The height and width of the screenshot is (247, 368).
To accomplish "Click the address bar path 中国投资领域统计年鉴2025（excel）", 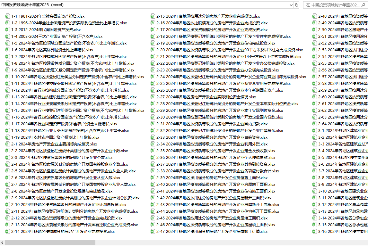I will tap(33, 5).
